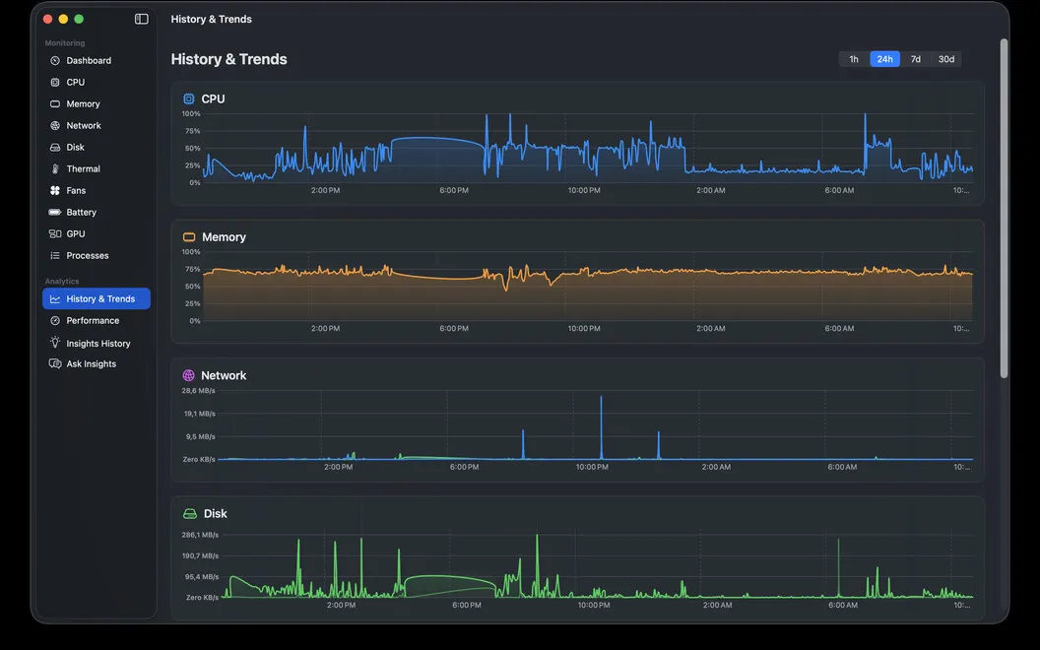Go to the Processes page
The height and width of the screenshot is (650, 1040).
click(x=97, y=255)
